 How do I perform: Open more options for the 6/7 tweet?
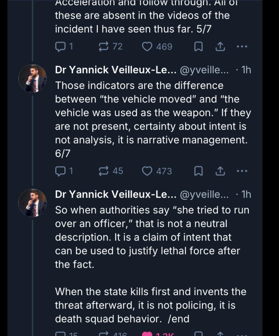pyautogui.click(x=242, y=171)
